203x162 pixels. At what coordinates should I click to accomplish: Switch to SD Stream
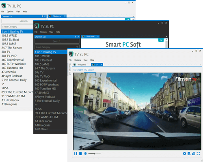click(78, 70)
